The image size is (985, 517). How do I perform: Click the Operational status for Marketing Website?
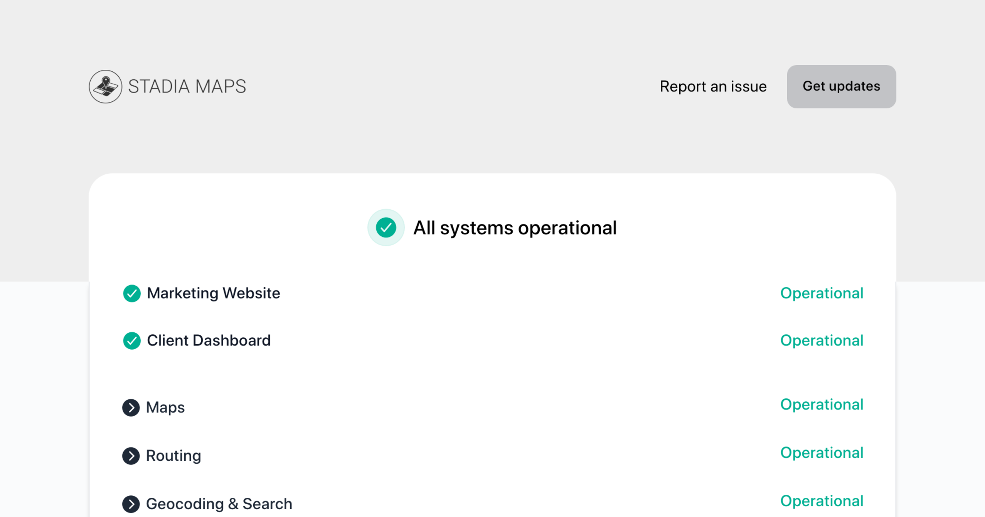click(822, 294)
